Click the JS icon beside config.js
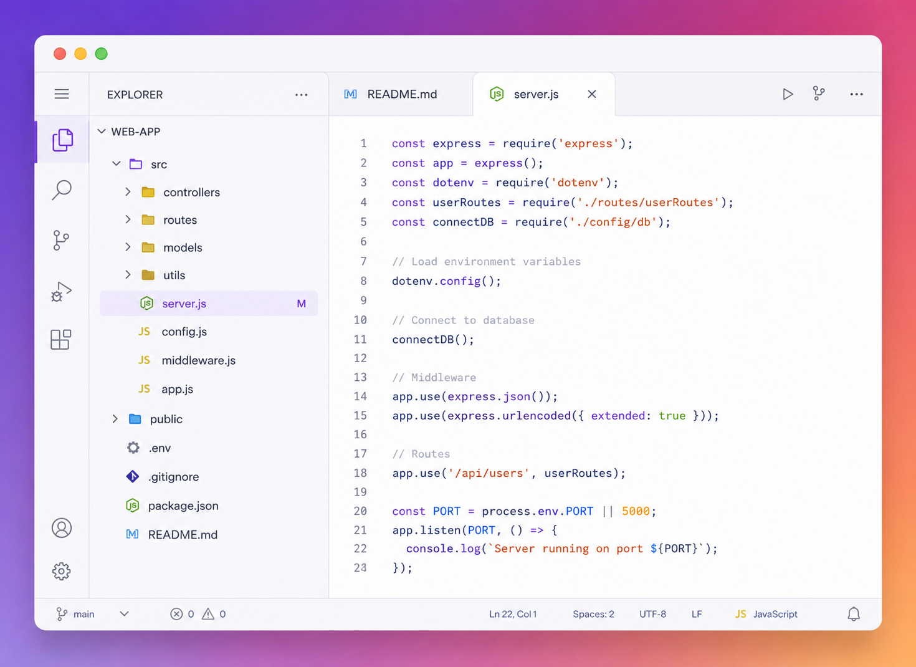916x667 pixels. [x=144, y=332]
